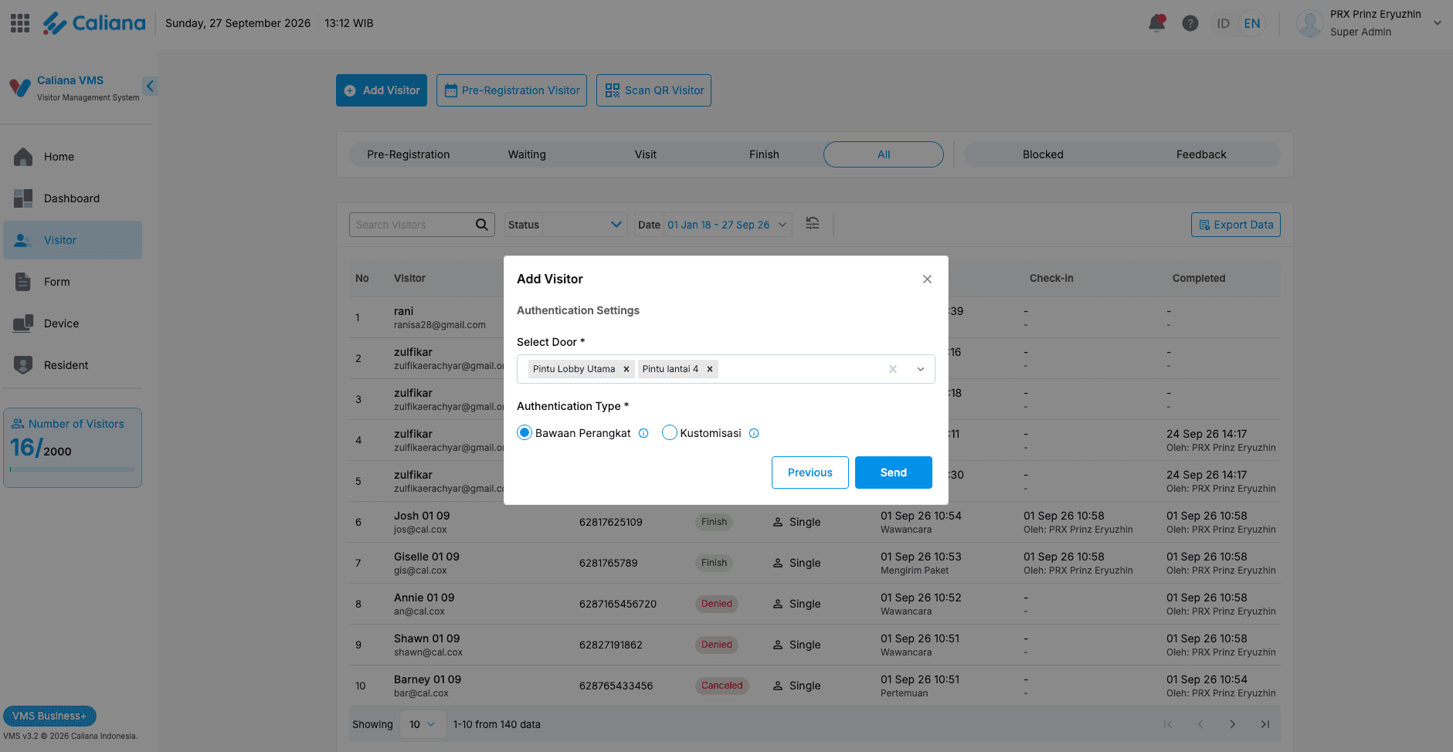Switch to Pre-Registration tab
The width and height of the screenshot is (1453, 752).
pyautogui.click(x=408, y=154)
